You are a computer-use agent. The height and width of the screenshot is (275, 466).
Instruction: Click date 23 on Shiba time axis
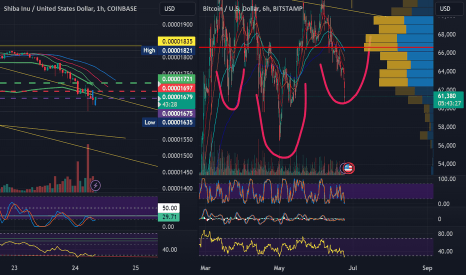[14, 267]
